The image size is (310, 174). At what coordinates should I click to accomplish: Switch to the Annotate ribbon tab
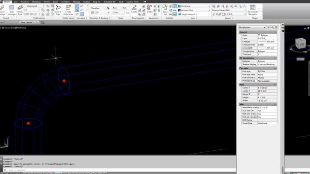click(65, 1)
